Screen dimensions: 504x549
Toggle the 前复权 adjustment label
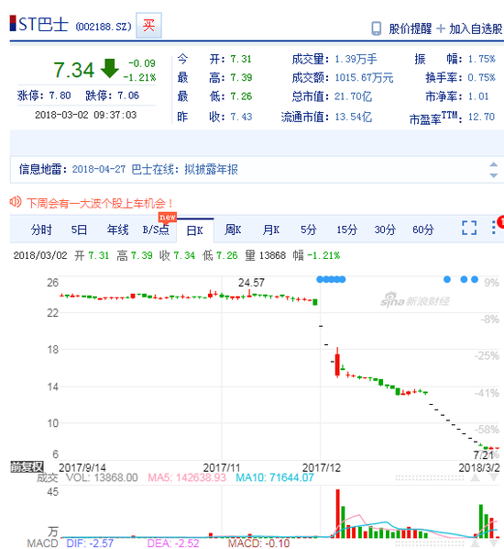[x=27, y=466]
